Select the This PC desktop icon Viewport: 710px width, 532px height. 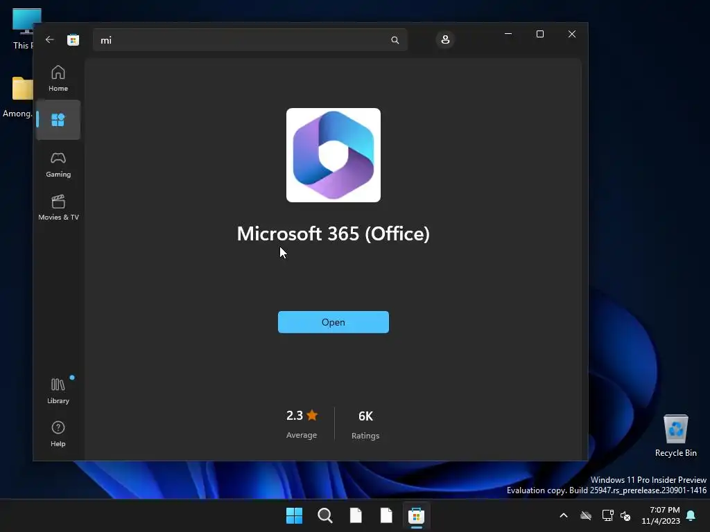21,28
